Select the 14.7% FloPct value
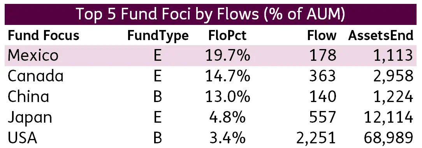Viewport: 422px width, 148px height. (228, 76)
